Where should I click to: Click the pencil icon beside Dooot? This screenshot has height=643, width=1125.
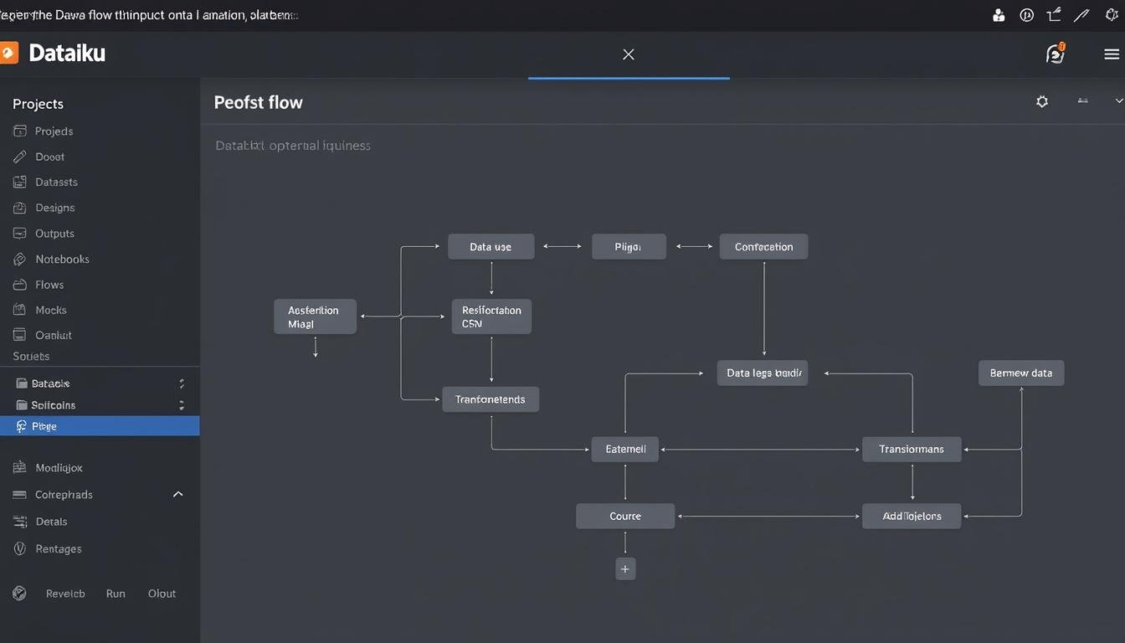click(x=20, y=157)
